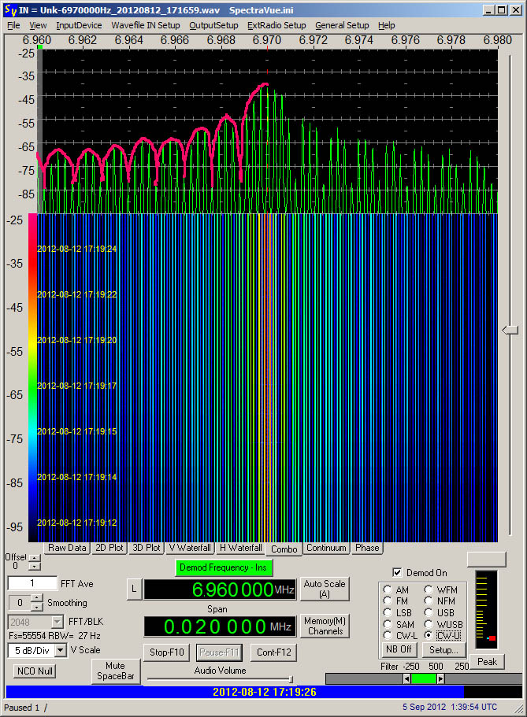Open the V Scale dropdown arrow

tap(61, 650)
